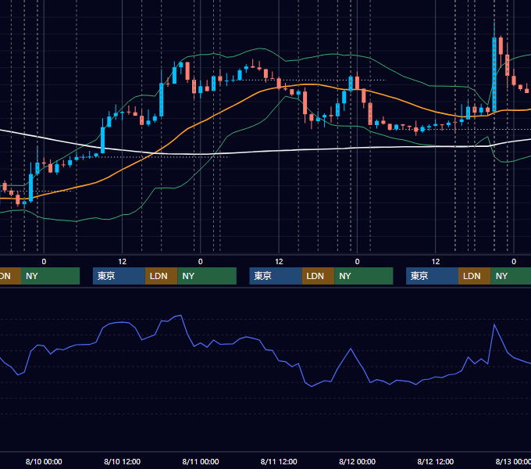
Task: Select the LDN session block on 8/11
Action: point(318,276)
